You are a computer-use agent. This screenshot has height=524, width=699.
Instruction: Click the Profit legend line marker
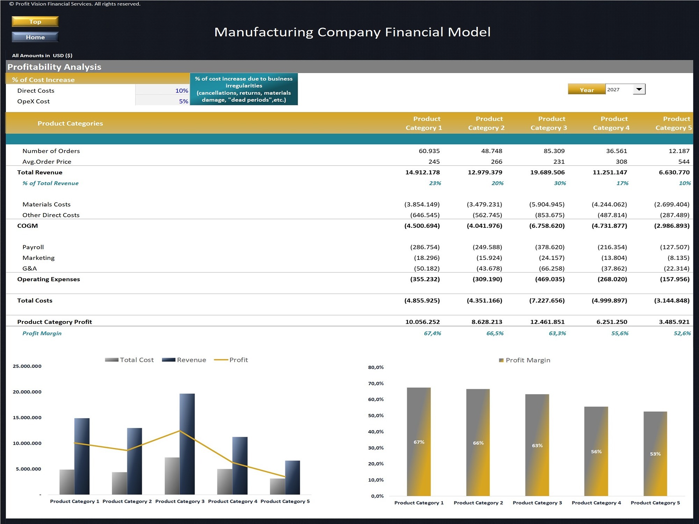(221, 360)
